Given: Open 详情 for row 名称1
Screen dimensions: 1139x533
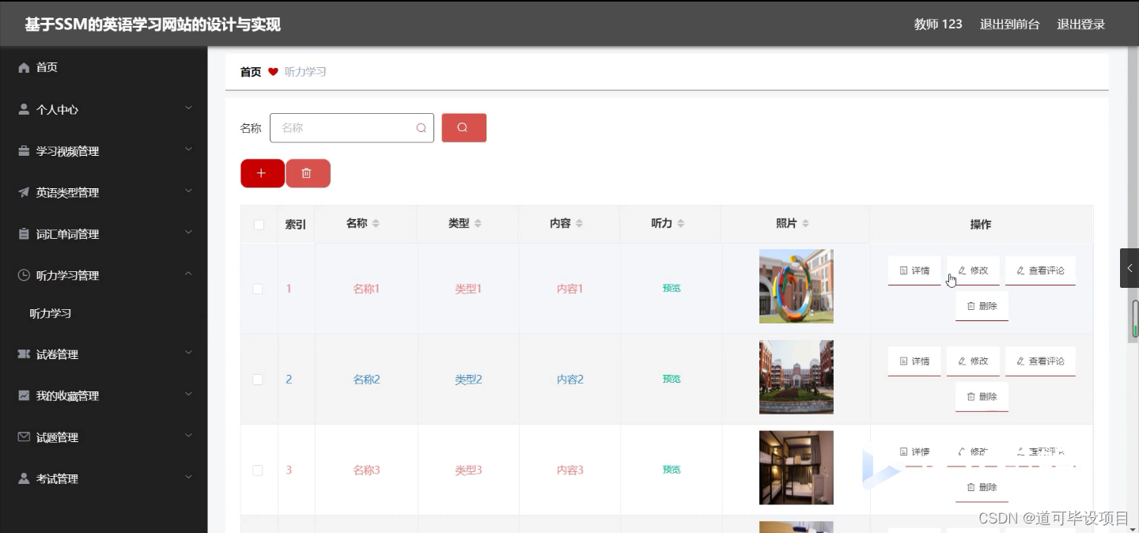Looking at the screenshot, I should point(914,270).
